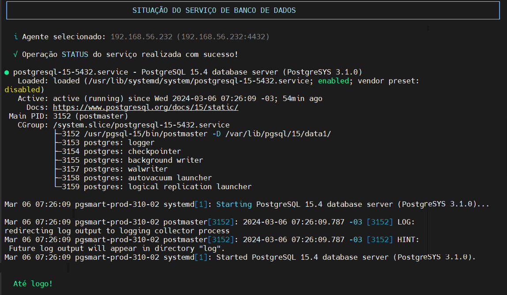Click process row '3157 postgres: walwriter'
Screen dimensions: 507x295
point(115,169)
